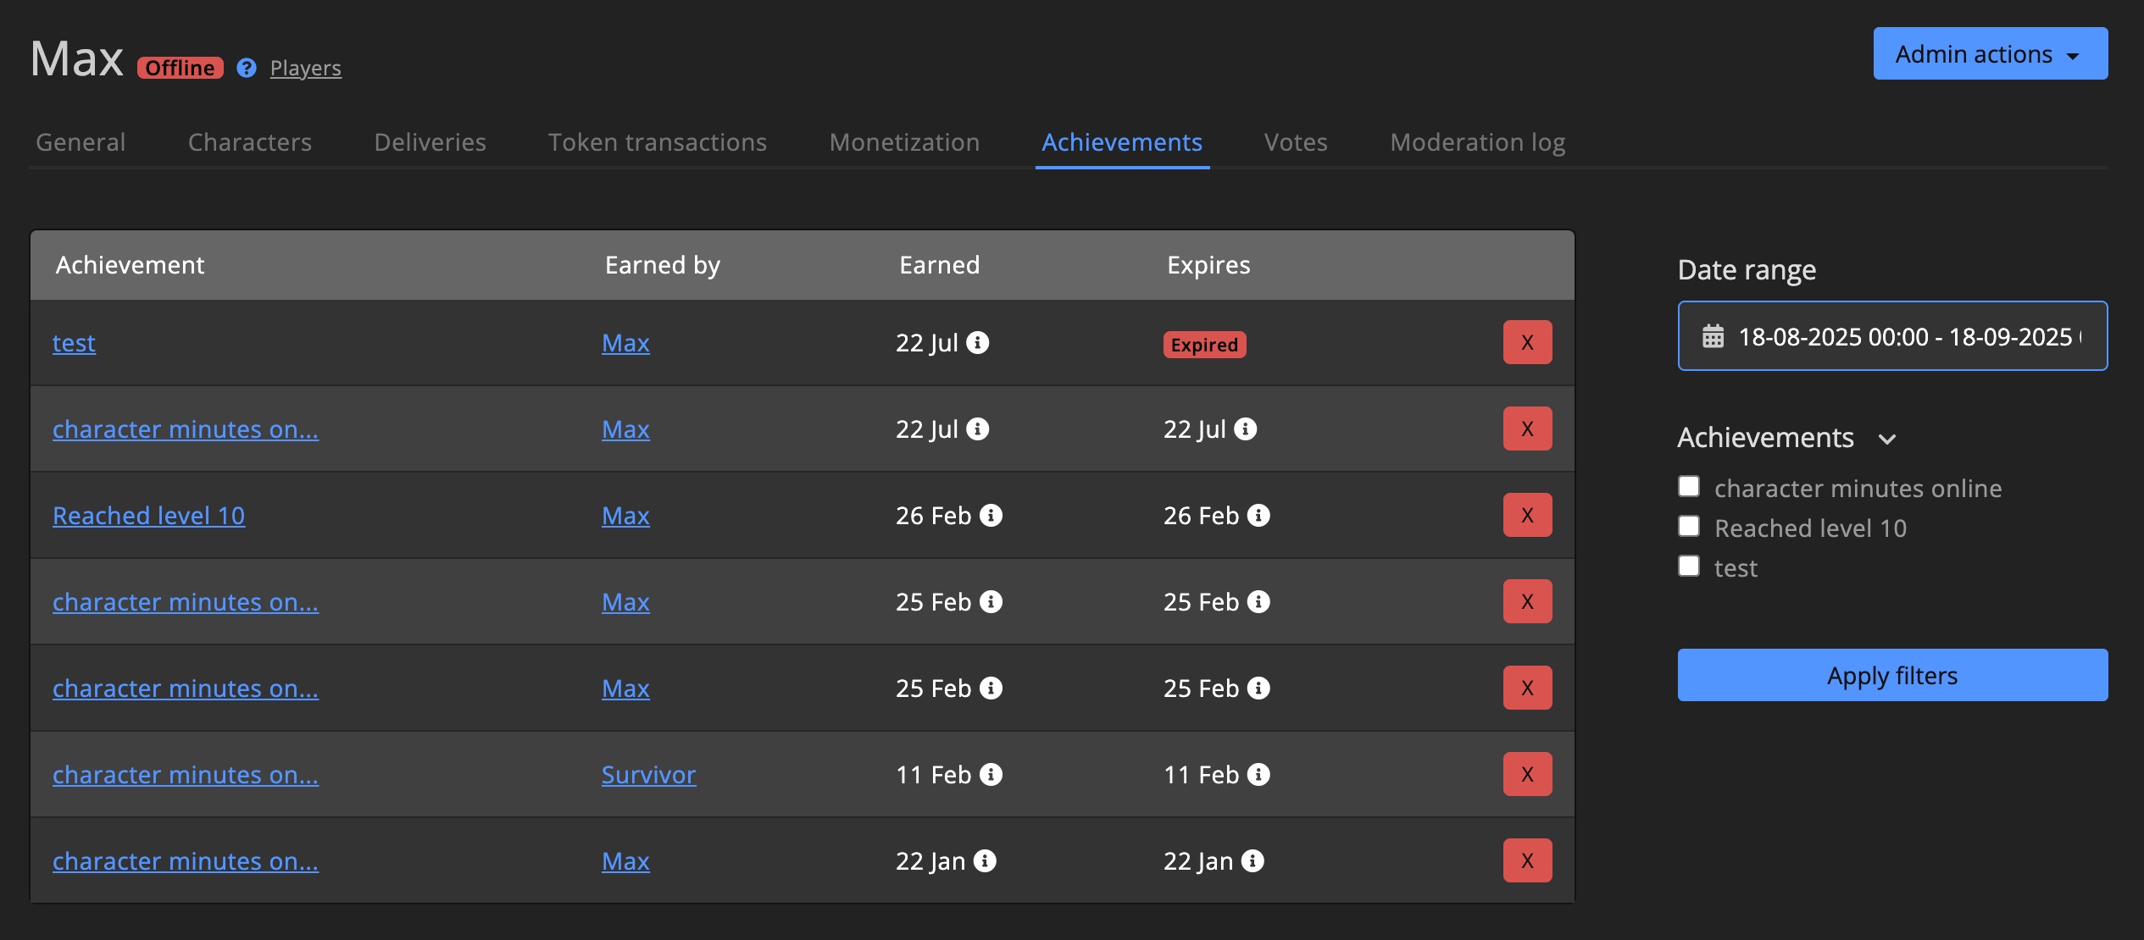
Task: Tick the test achievement checkbox
Action: point(1689,566)
